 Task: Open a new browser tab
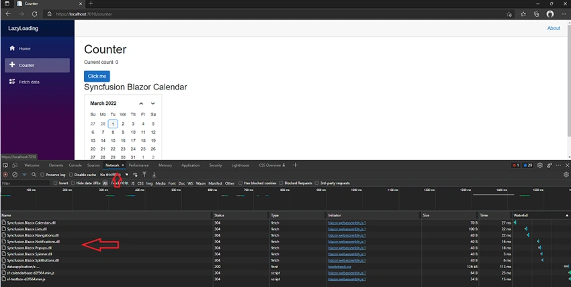click(x=91, y=3)
